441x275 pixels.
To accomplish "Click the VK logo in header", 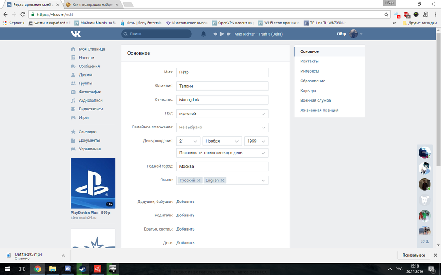I will pos(76,34).
